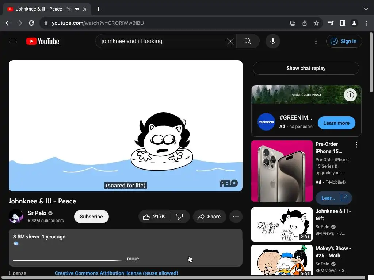This screenshot has height=280, width=374.
Task: Open the browser profile icon
Action: (354, 23)
